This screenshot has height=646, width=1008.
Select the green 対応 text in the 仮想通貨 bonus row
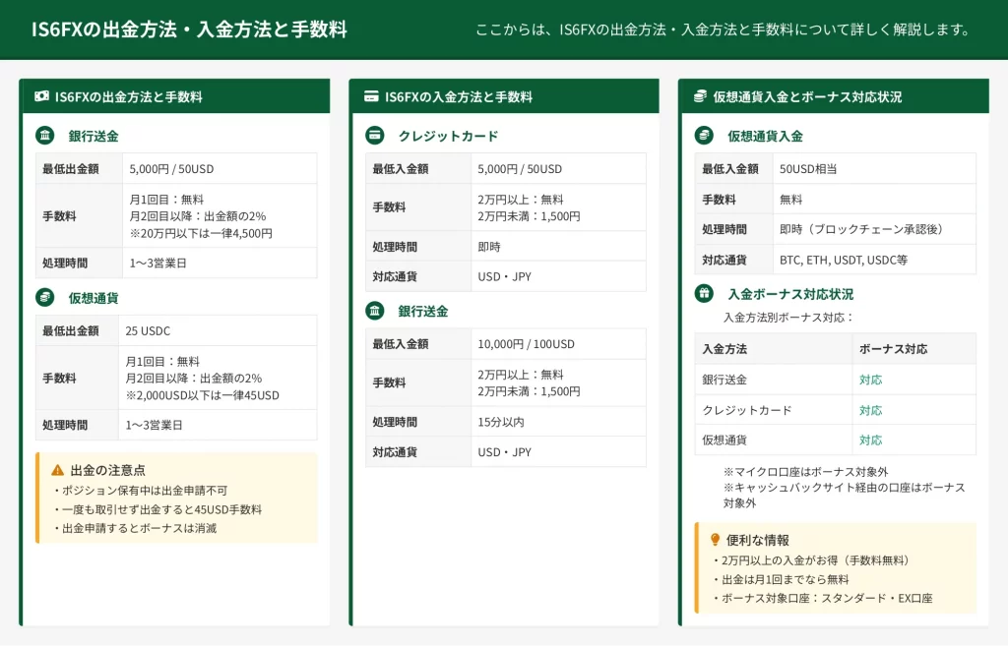(x=870, y=440)
